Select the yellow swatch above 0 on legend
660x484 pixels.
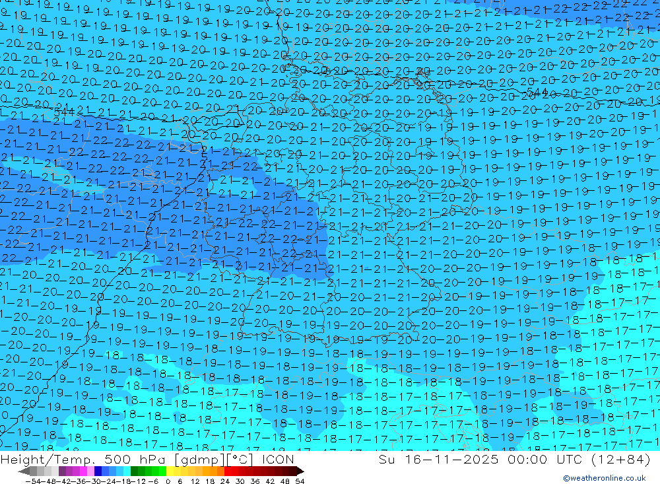click(x=170, y=471)
